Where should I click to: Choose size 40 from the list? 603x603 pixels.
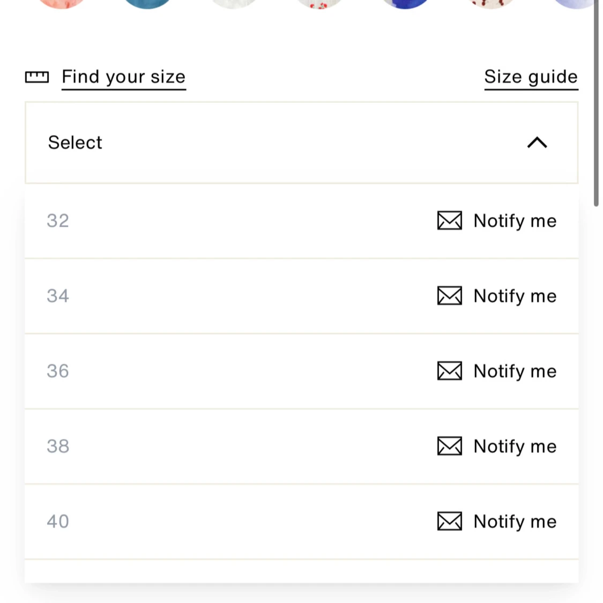pos(58,522)
